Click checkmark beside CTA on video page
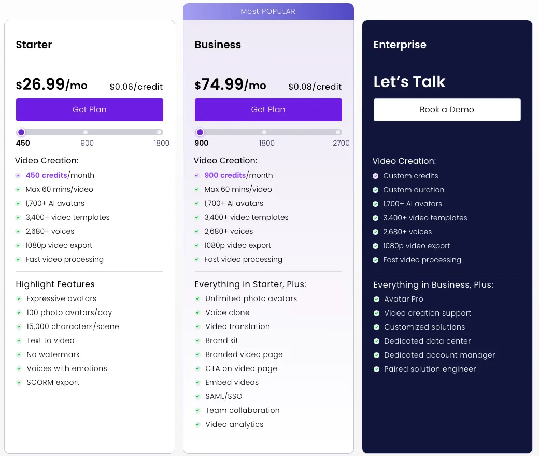This screenshot has height=456, width=539. (x=197, y=368)
